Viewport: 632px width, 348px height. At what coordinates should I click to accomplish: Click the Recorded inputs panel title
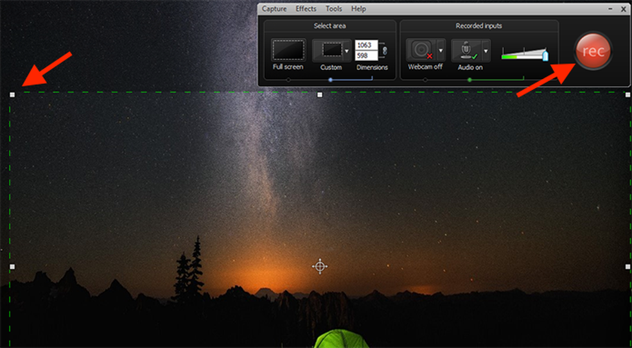tap(479, 26)
